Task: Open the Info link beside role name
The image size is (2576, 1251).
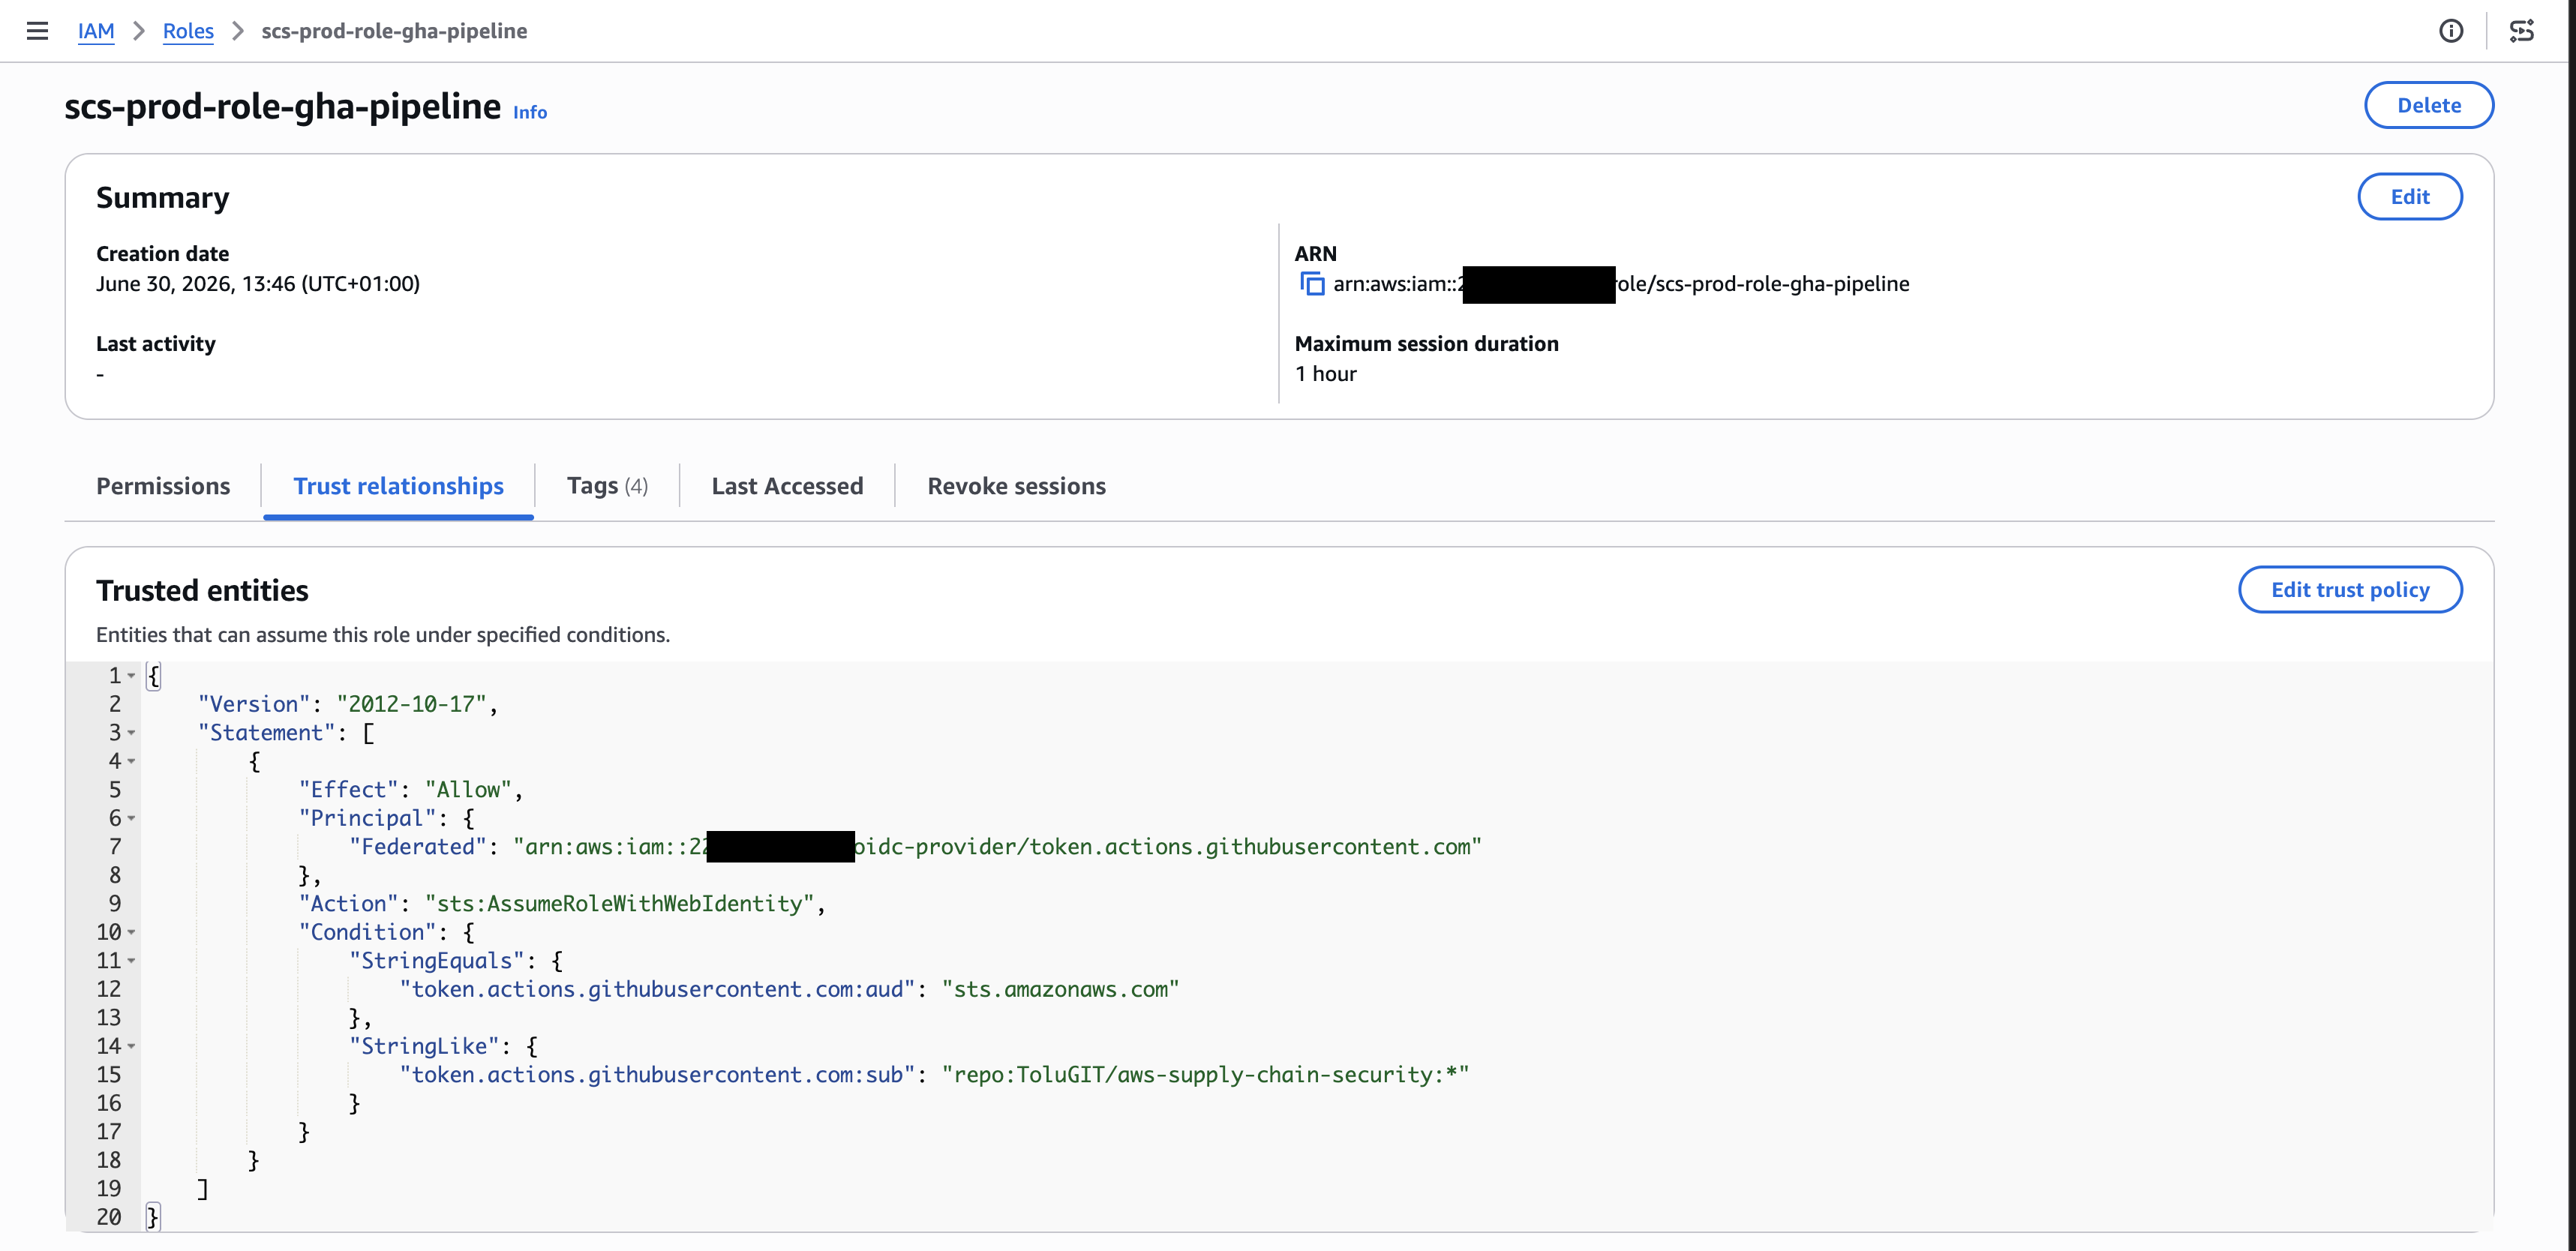Action: (530, 112)
